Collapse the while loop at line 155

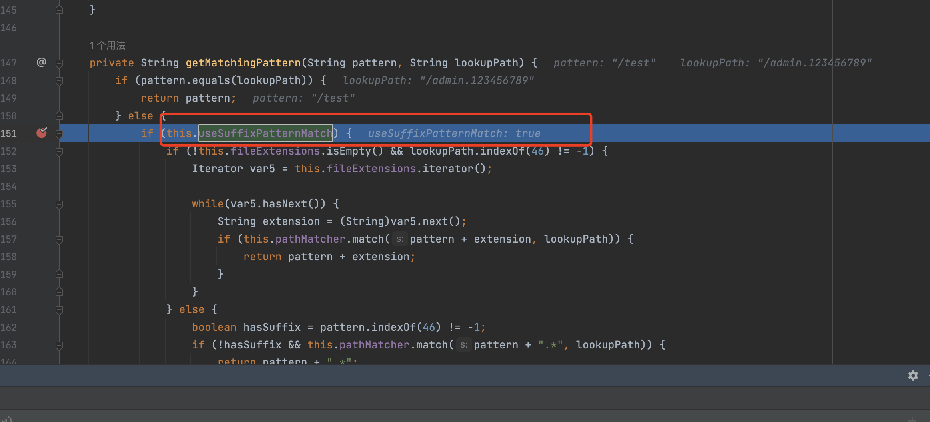tap(59, 204)
